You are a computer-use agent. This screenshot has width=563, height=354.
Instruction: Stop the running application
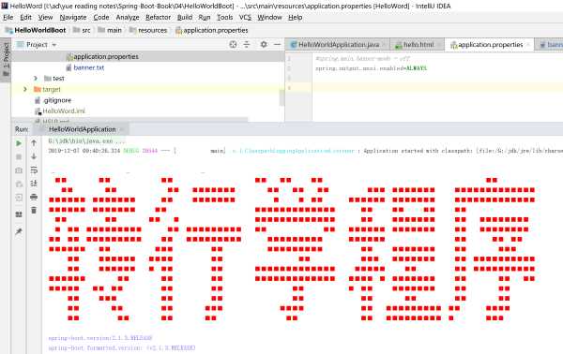pyautogui.click(x=19, y=157)
